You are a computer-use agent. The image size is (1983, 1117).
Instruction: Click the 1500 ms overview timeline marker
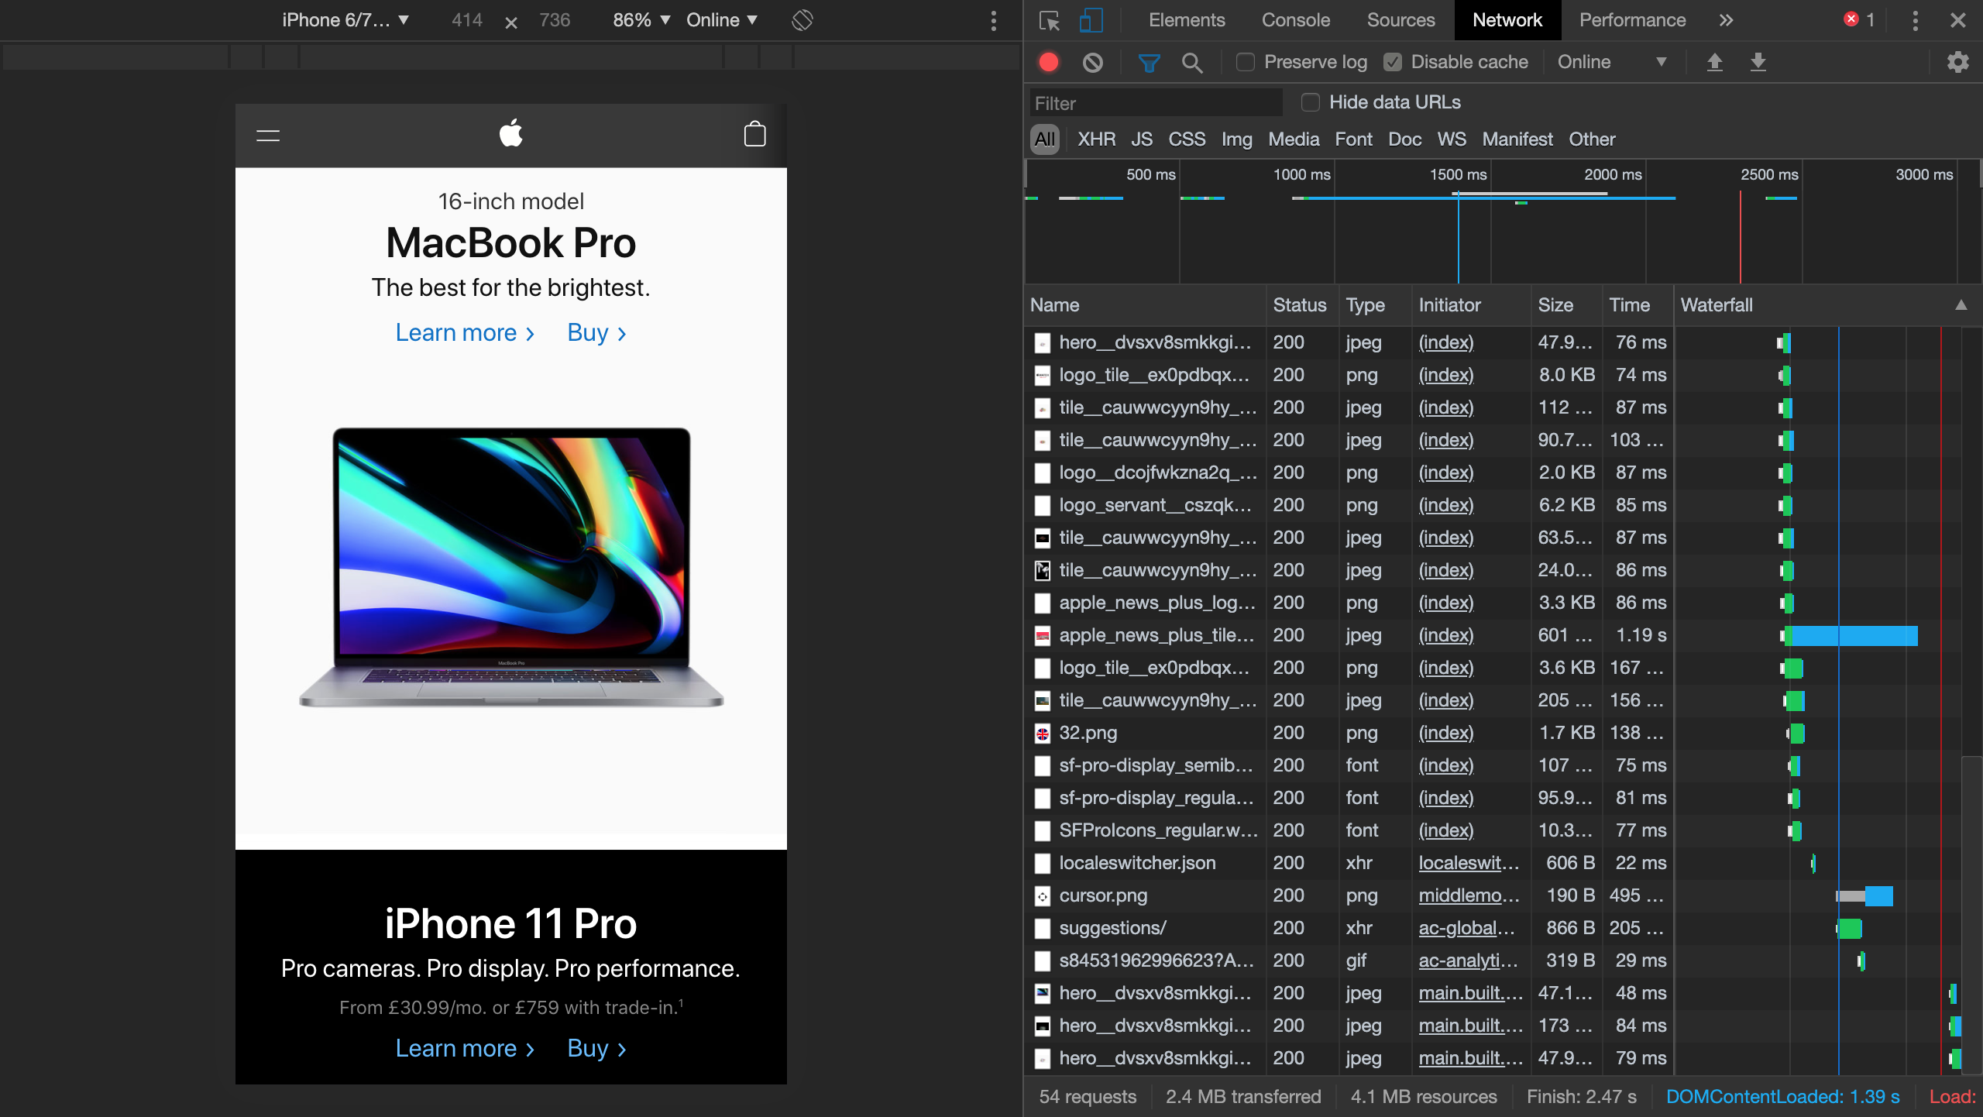[x=1458, y=175]
